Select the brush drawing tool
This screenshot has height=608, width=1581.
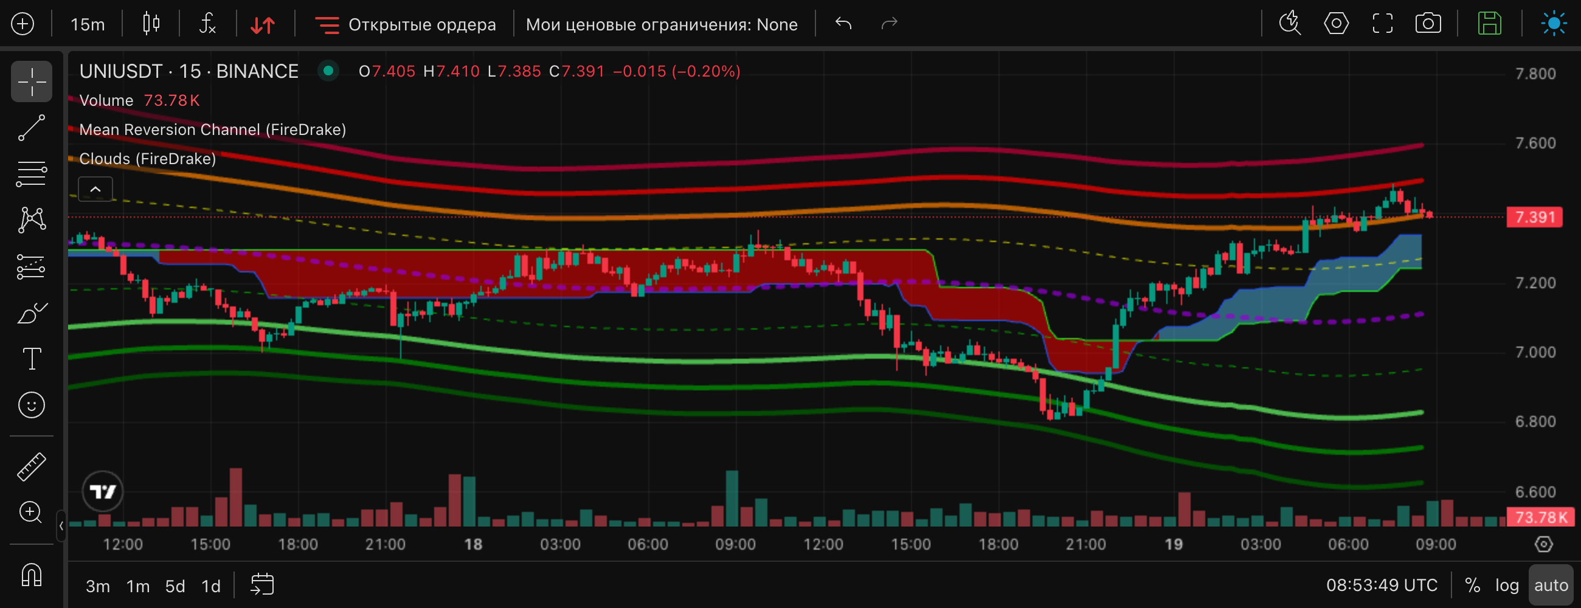coord(31,313)
